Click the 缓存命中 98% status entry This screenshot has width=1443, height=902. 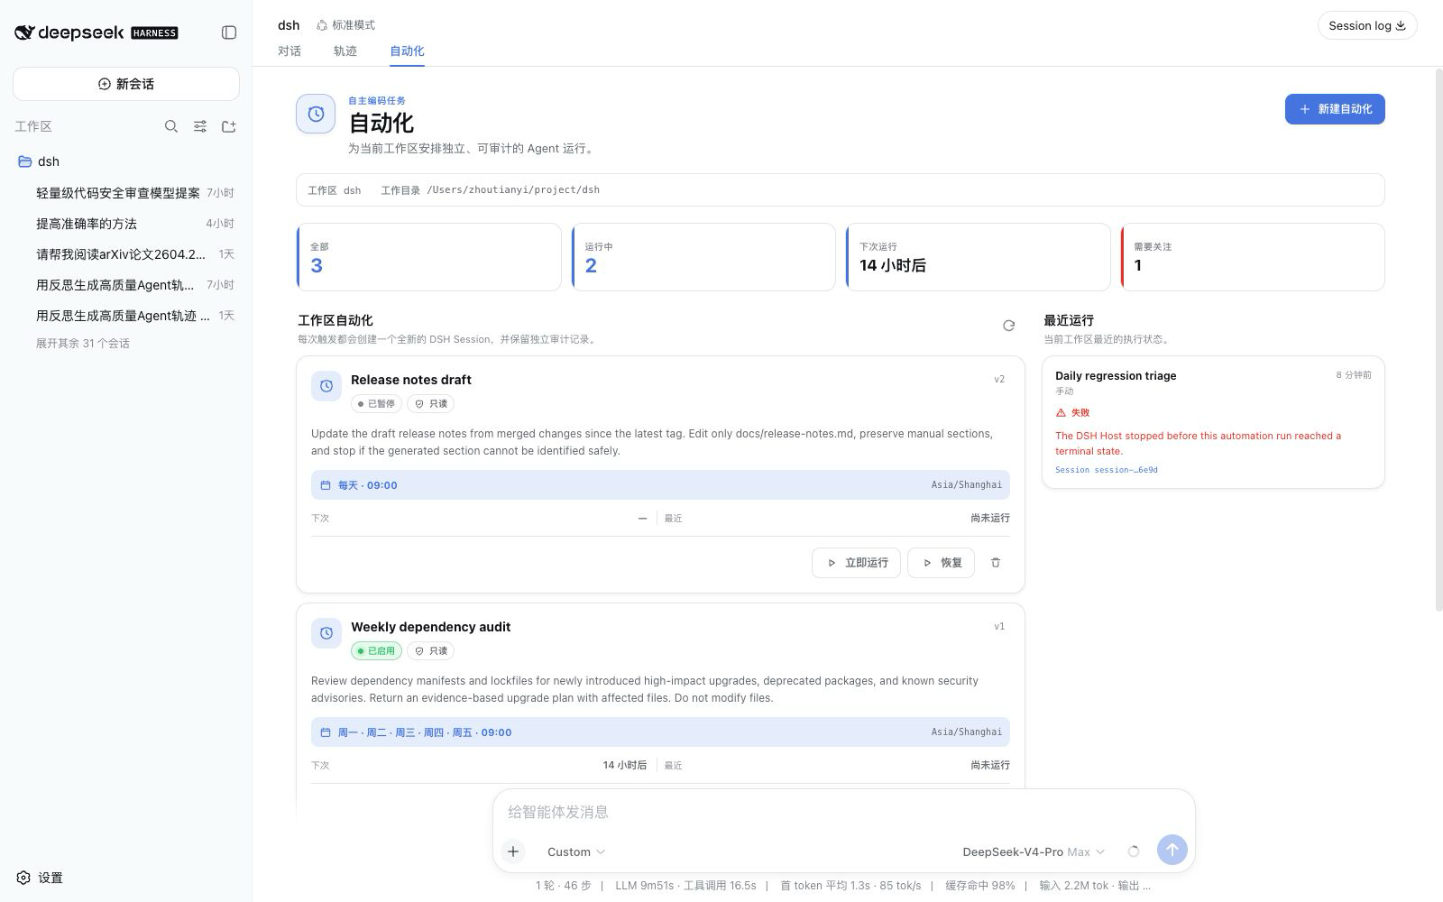(x=979, y=886)
